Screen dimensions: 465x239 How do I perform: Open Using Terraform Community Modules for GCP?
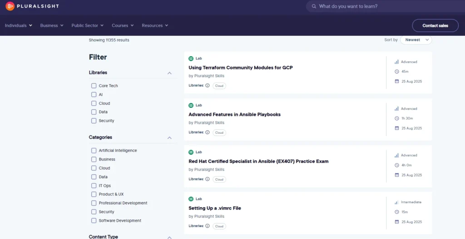pos(241,68)
